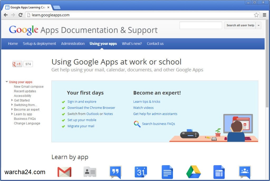Open the Google Drive triangle icon

pyautogui.click(x=193, y=172)
